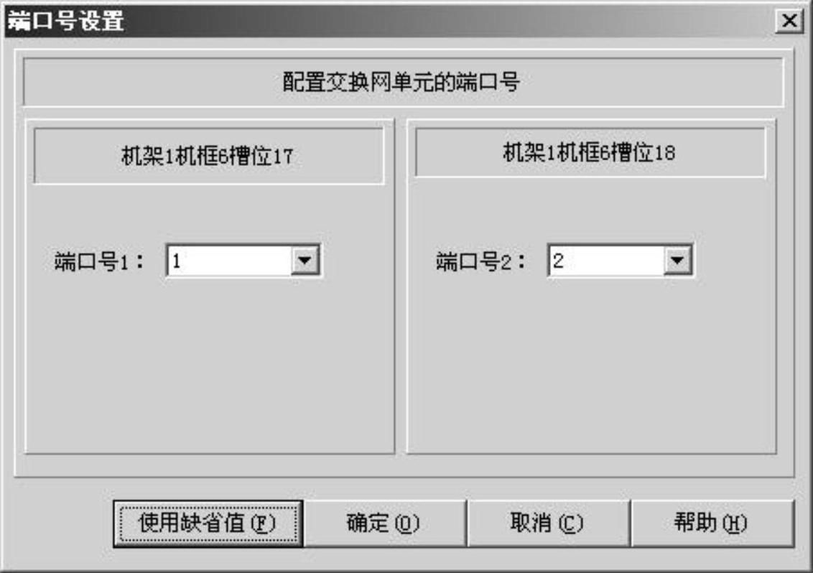Expand the 端口号2 dropdown arrow
Viewport: 813px width, 573px height.
(x=677, y=260)
